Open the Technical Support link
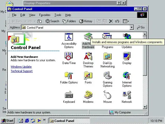The image size is (165, 124). pyautogui.click(x=22, y=71)
